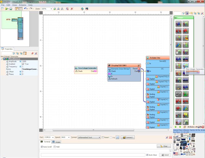This screenshot has height=158, width=205.
Task: Toggle the Auto Clear checkbox
Action: [x=147, y=155]
